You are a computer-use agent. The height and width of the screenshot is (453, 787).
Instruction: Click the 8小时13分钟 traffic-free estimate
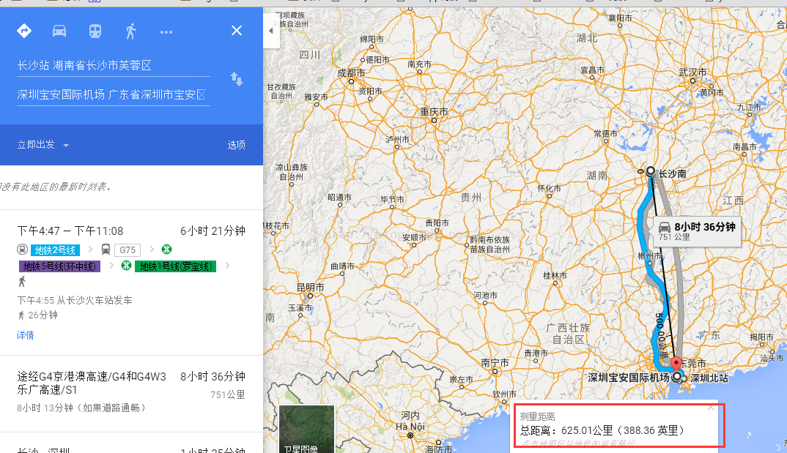point(81,408)
